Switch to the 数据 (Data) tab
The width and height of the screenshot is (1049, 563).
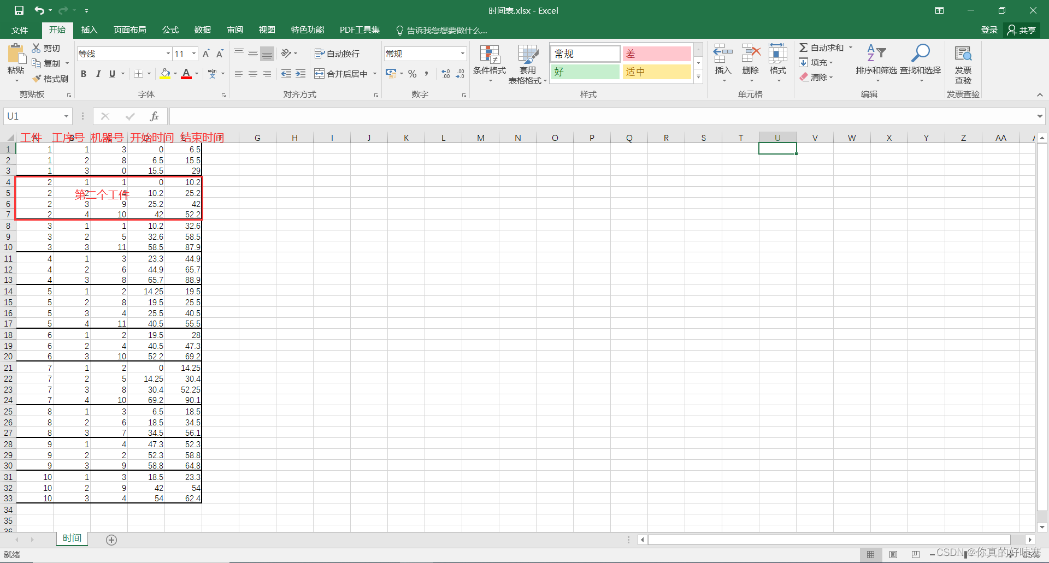(x=202, y=30)
